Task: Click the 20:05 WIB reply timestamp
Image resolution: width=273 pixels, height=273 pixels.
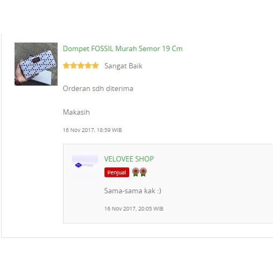Action: [134, 208]
